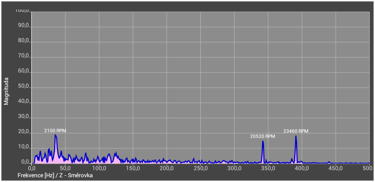
Task: Click the tip of the 2100 RPM spike
Action: click(55, 135)
